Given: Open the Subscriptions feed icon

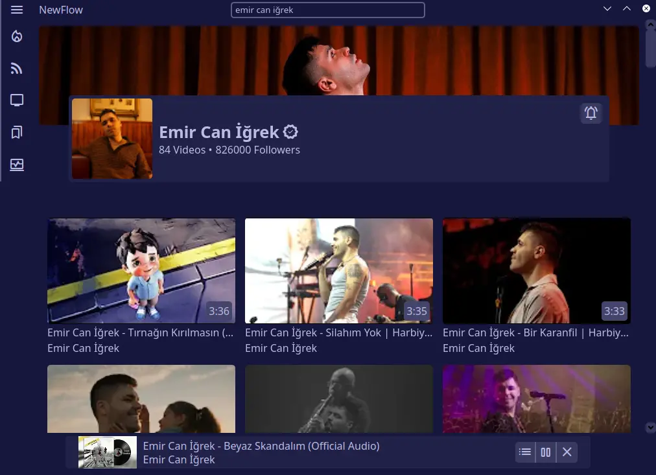Looking at the screenshot, I should 17,69.
